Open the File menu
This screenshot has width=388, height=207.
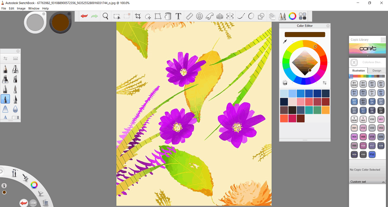[4, 8]
